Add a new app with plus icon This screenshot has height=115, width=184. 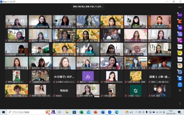click(180, 90)
